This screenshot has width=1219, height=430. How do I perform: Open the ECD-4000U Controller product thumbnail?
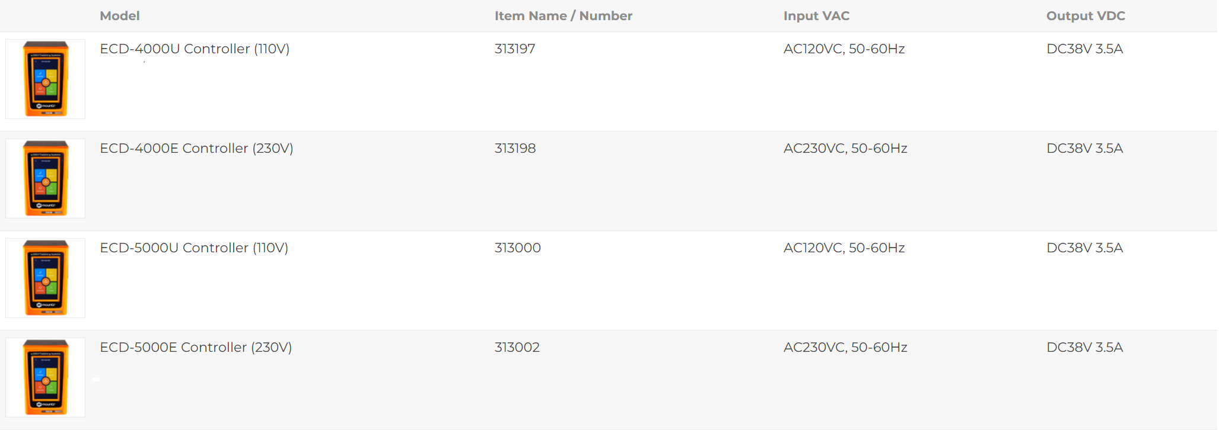click(x=46, y=79)
